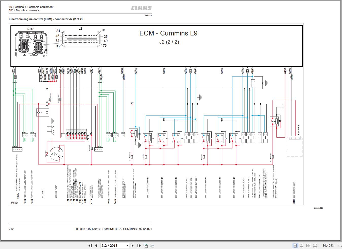Advance to the next page

(132, 245)
